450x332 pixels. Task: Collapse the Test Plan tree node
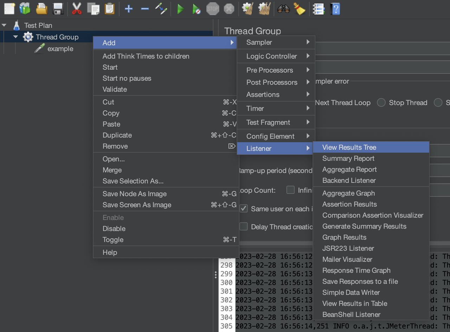tap(4, 25)
